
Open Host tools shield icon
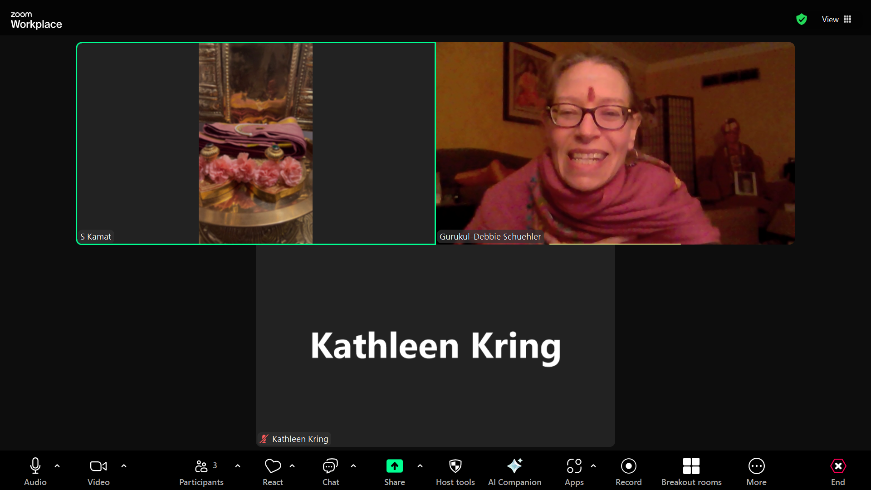tap(455, 466)
